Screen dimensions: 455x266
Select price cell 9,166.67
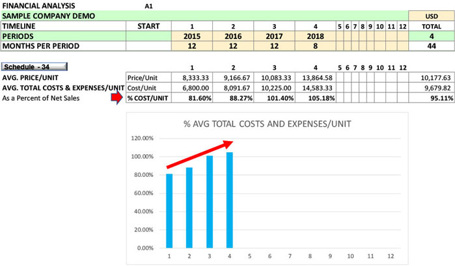pos(233,78)
